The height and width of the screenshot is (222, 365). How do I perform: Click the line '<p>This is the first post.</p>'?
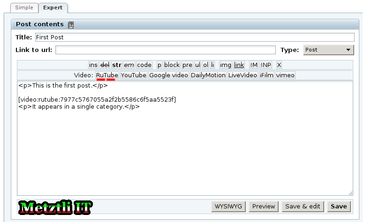[x=63, y=86]
